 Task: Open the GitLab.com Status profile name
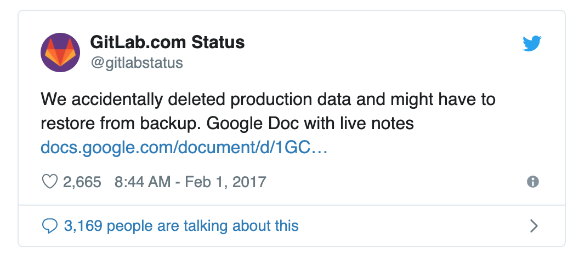click(167, 42)
